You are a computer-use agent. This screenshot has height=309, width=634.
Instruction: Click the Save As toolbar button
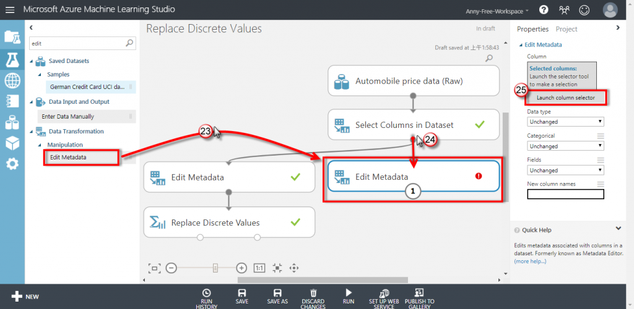pos(277,297)
